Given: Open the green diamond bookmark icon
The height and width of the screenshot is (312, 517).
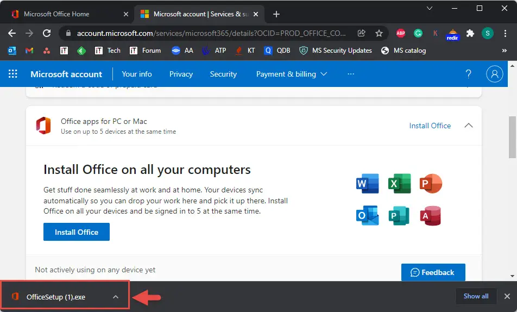Looking at the screenshot, I should 81,51.
